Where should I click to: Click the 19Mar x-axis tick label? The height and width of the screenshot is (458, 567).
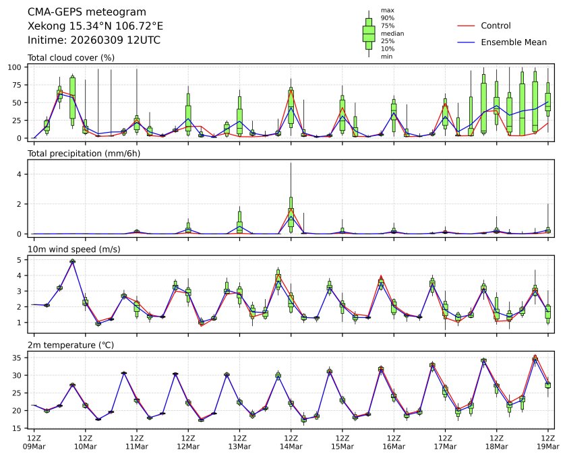pos(547,446)
